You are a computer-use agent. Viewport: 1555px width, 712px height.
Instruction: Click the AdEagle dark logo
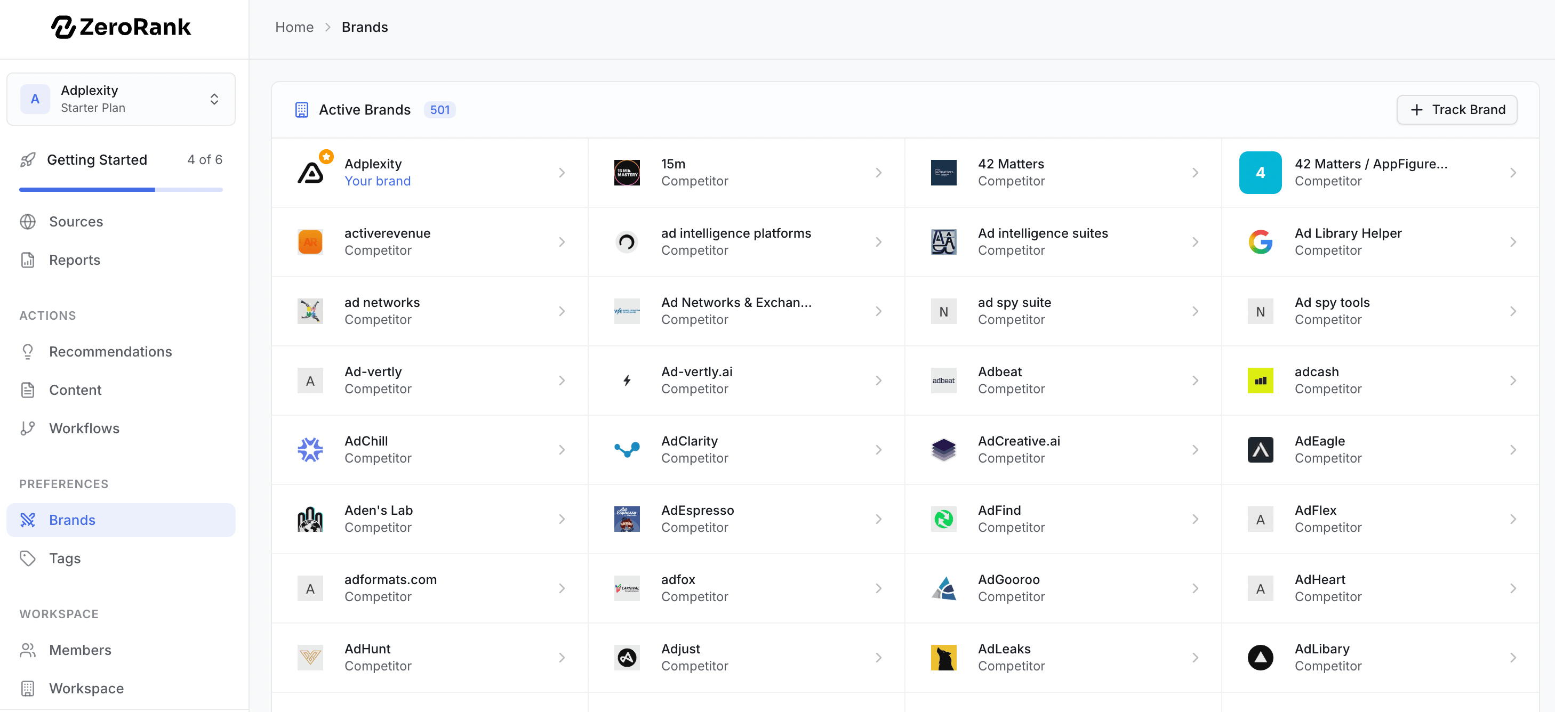tap(1261, 450)
